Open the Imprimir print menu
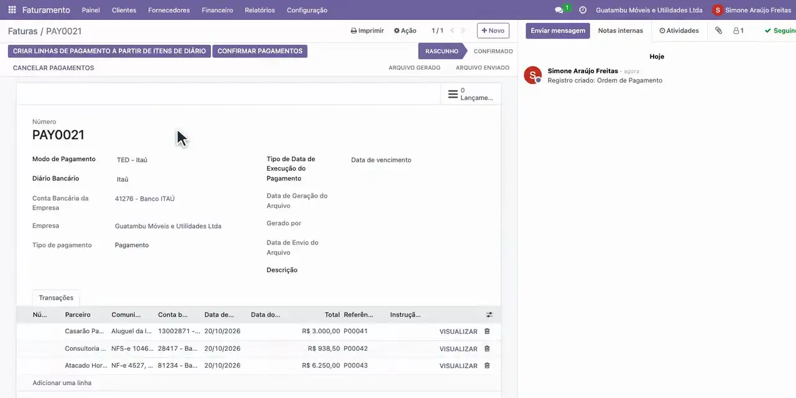Screen dimensions: 796x398 pos(368,30)
